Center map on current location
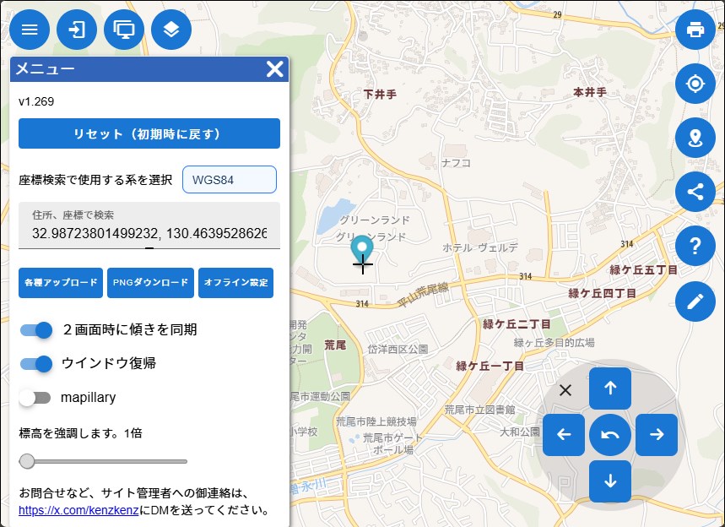The width and height of the screenshot is (725, 527). click(695, 84)
